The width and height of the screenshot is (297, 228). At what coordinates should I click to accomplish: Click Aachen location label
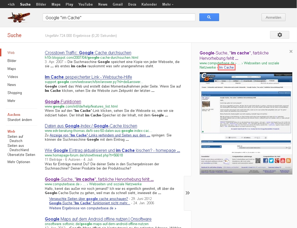pos(14,115)
